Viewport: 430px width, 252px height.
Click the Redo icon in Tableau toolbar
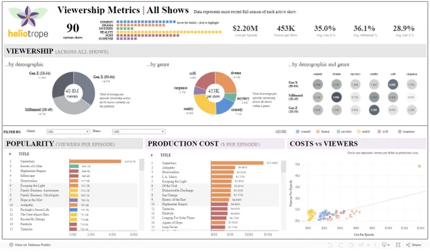click(341, 245)
